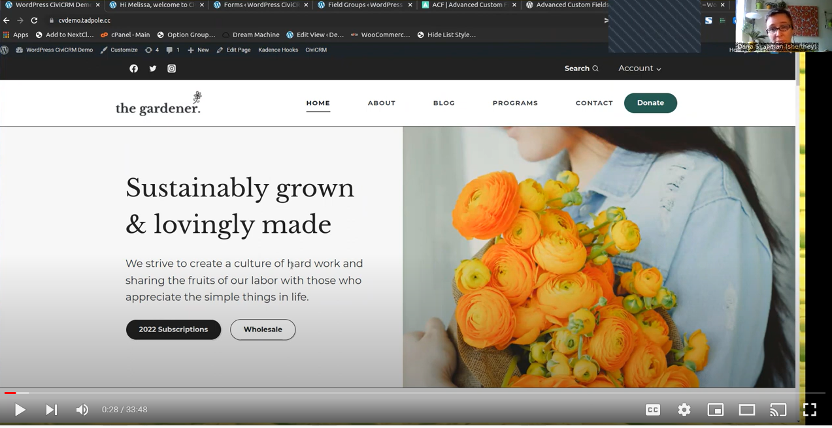Close the Hi Melissa, welcome tab
The height and width of the screenshot is (428, 832).
pos(201,5)
